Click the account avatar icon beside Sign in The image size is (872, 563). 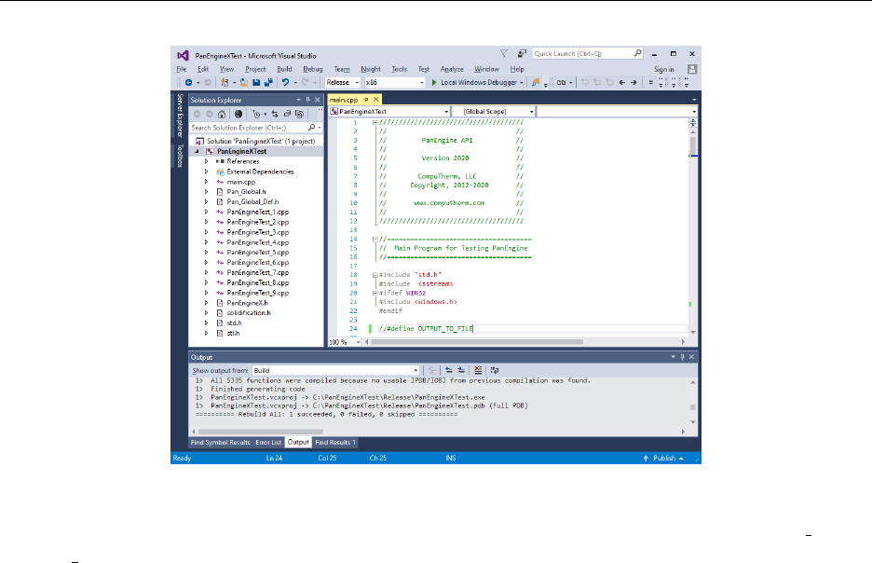(692, 69)
